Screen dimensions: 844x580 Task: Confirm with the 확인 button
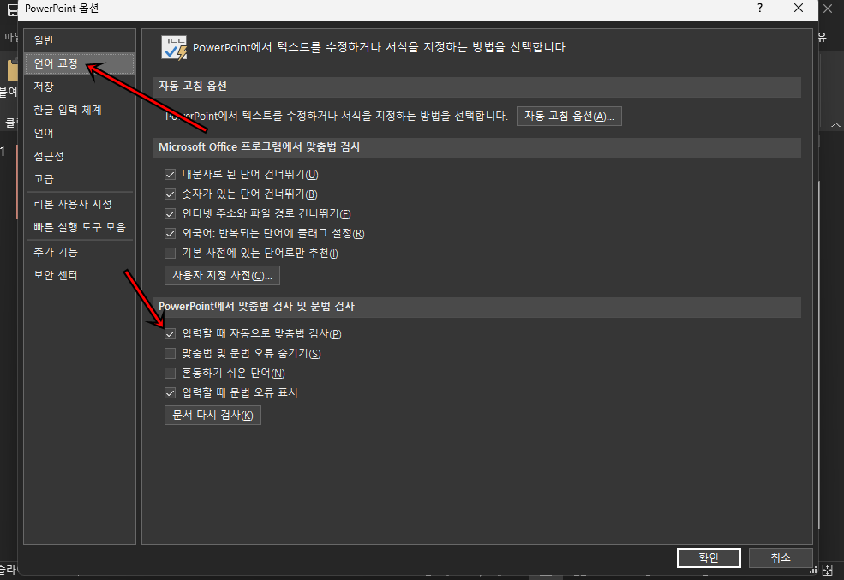709,558
